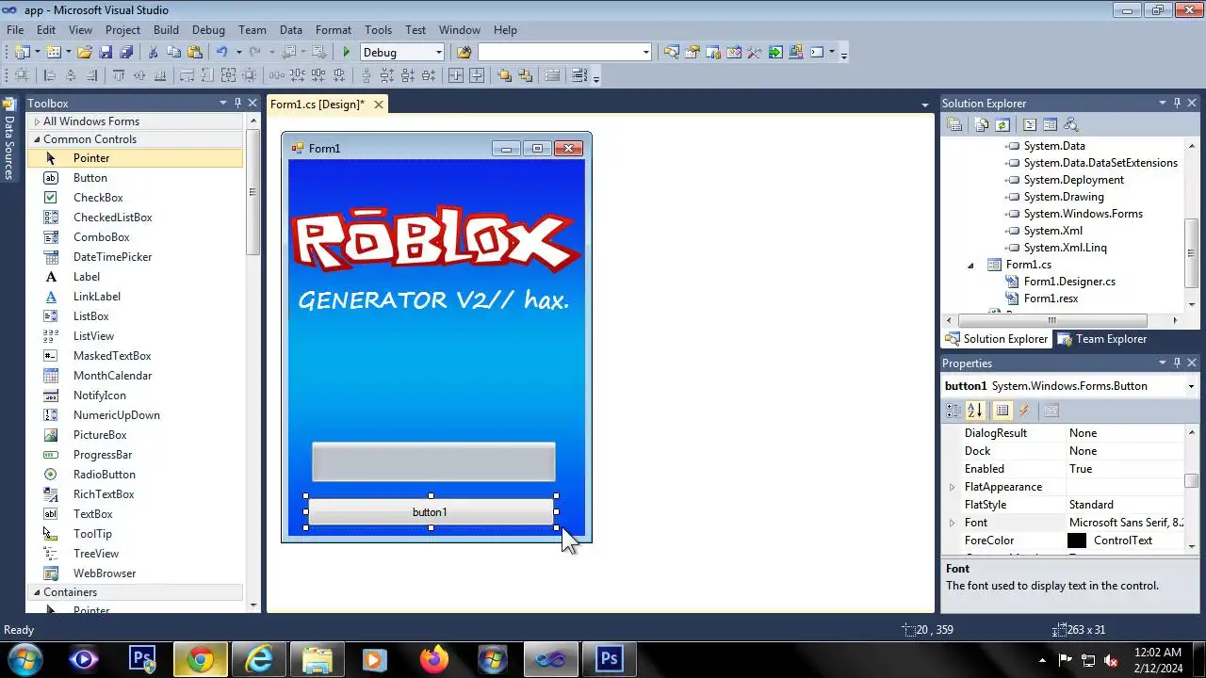Click Show All Files in Solution Explorer
Viewport: 1206px width, 678px height.
point(982,124)
